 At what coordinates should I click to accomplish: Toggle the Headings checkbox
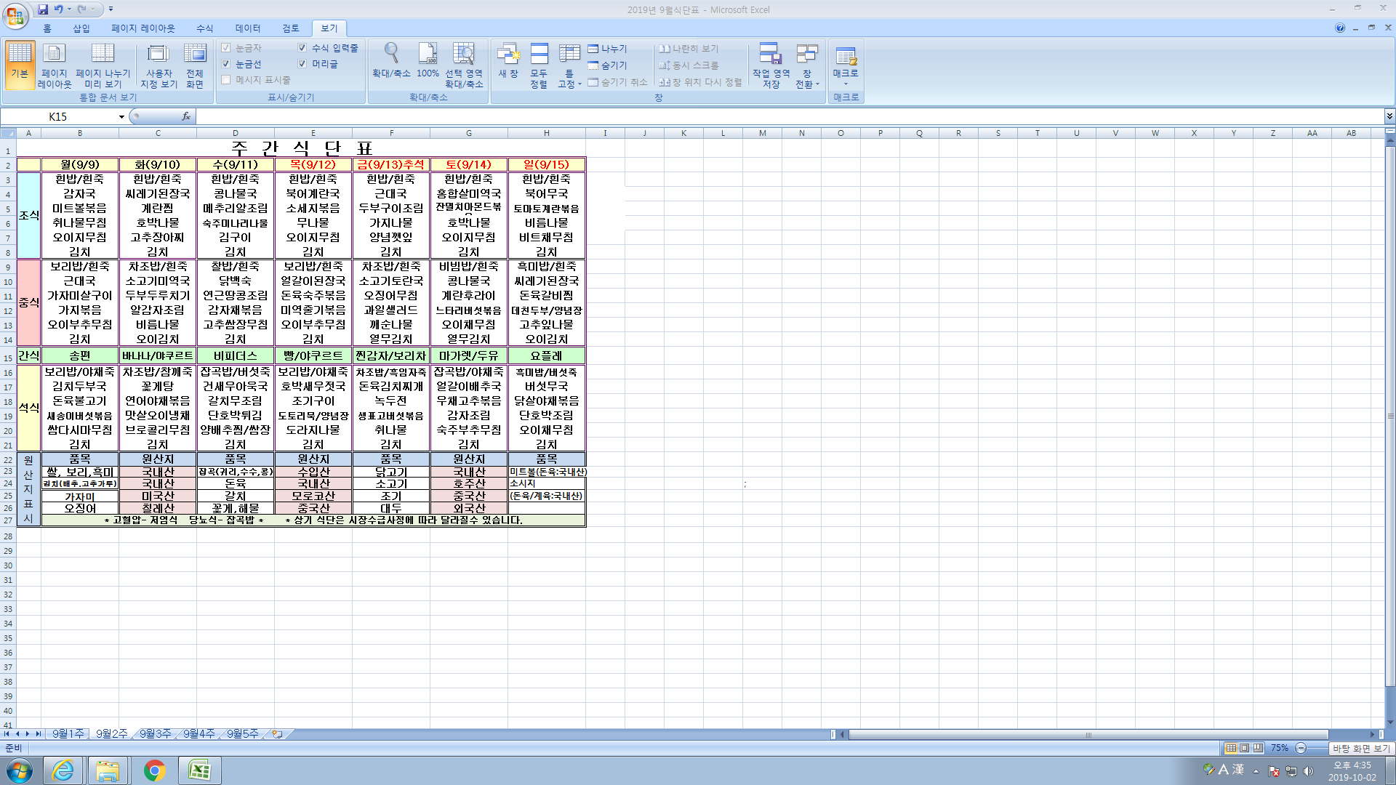click(302, 64)
